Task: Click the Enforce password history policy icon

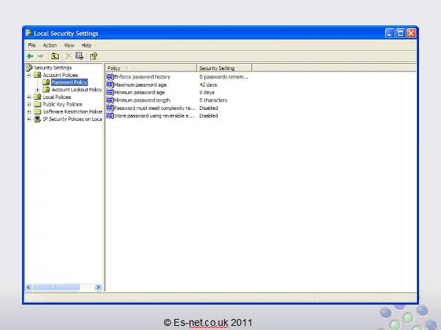Action: pyautogui.click(x=110, y=77)
